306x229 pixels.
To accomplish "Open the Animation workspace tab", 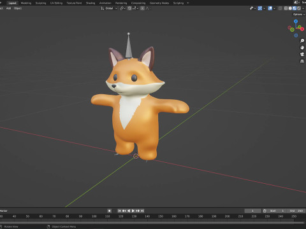I will (105, 3).
